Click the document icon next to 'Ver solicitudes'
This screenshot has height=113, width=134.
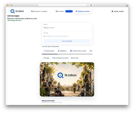click(56, 11)
